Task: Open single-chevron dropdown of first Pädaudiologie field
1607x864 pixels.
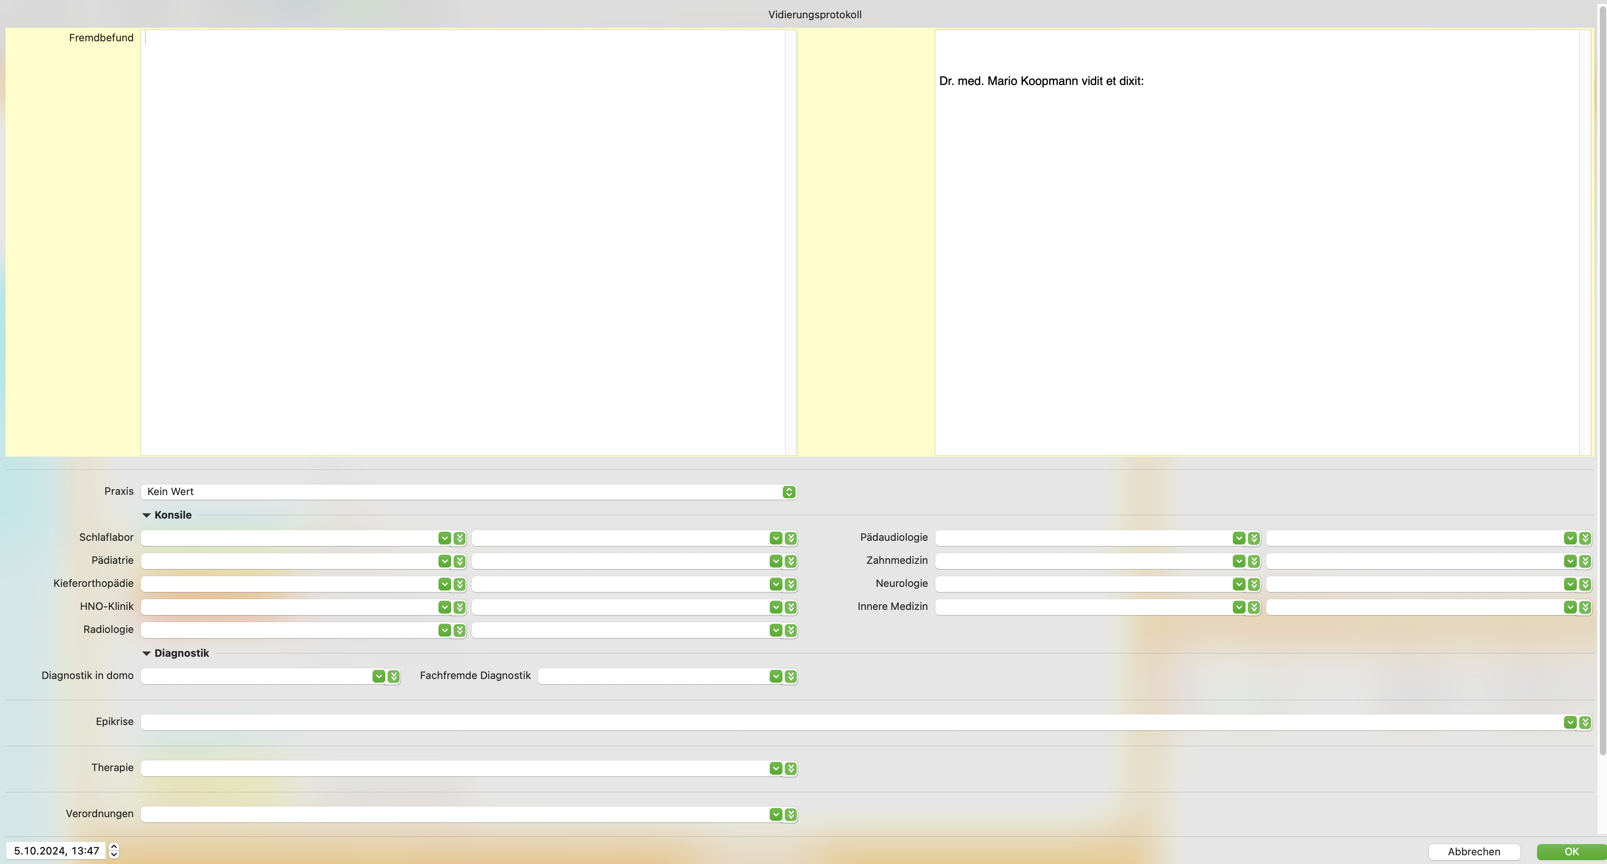Action: point(1238,538)
